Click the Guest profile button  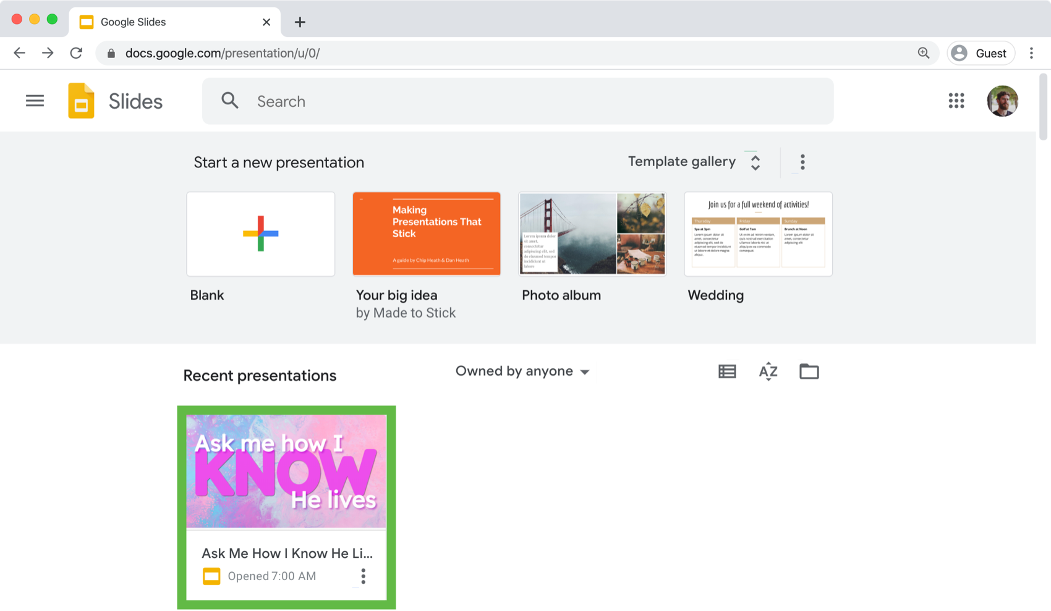tap(981, 53)
